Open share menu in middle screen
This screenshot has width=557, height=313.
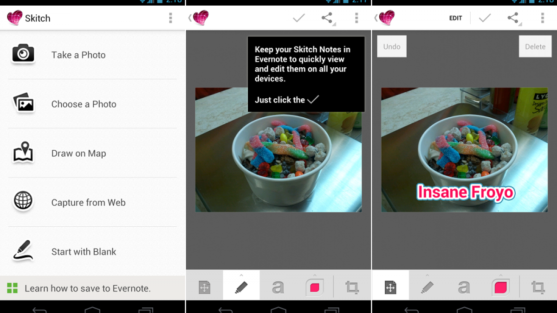[x=328, y=18]
